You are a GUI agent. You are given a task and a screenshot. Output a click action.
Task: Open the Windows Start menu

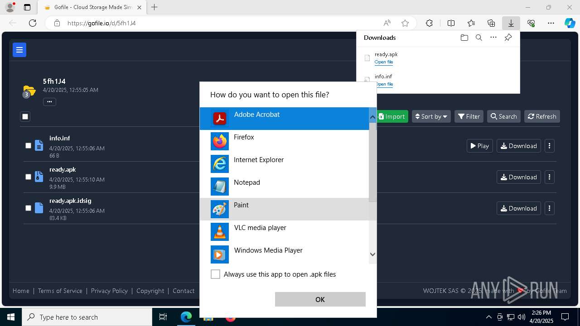point(11,317)
